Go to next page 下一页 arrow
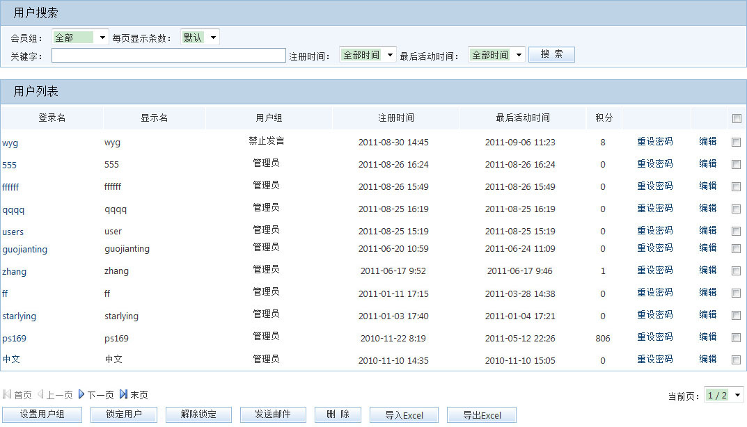 (81, 394)
